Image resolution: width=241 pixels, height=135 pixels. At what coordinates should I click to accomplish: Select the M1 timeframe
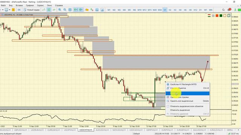click(x=109, y=10)
